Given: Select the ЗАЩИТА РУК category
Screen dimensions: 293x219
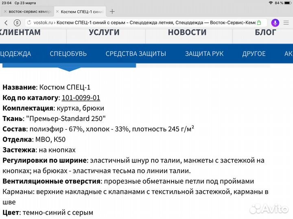Looking at the screenshot, I should click(204, 54).
